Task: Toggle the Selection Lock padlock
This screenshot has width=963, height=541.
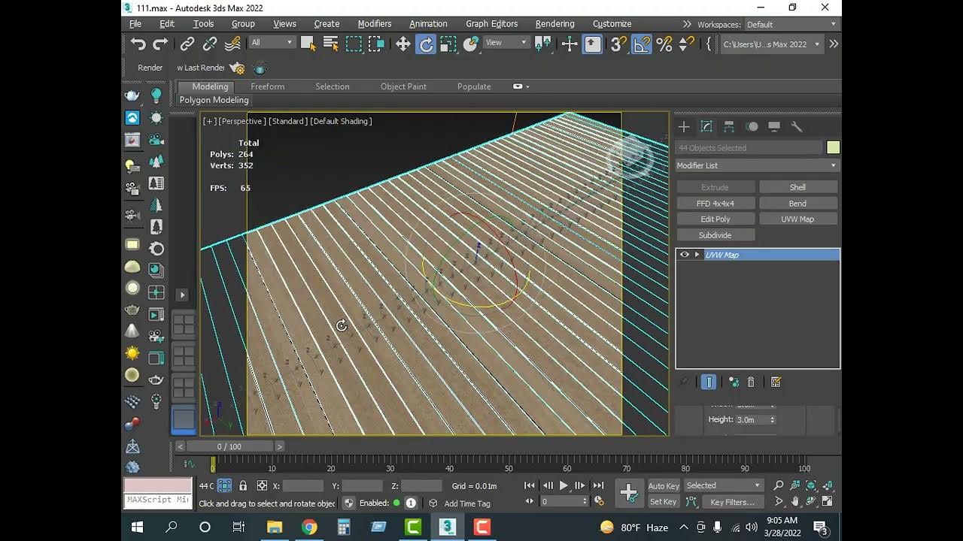Action: point(243,486)
